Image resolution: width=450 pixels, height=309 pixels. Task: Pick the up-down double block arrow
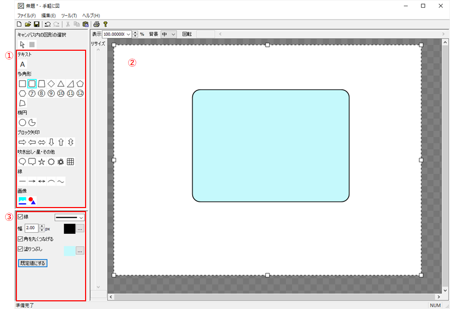[70, 142]
